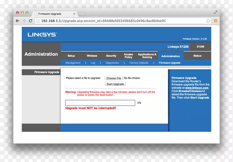233x162 pixels.
Task: Open the Wireless tab
Action: point(92,56)
